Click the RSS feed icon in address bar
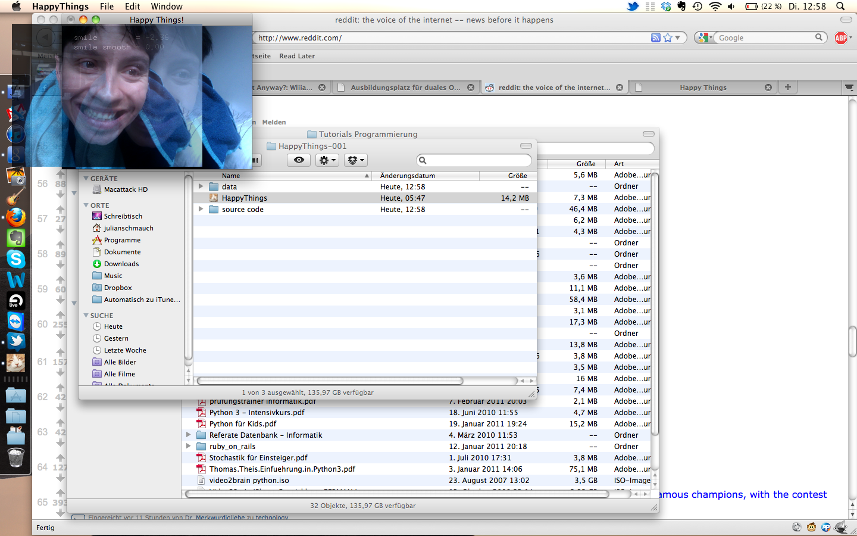The height and width of the screenshot is (536, 857). click(x=655, y=38)
